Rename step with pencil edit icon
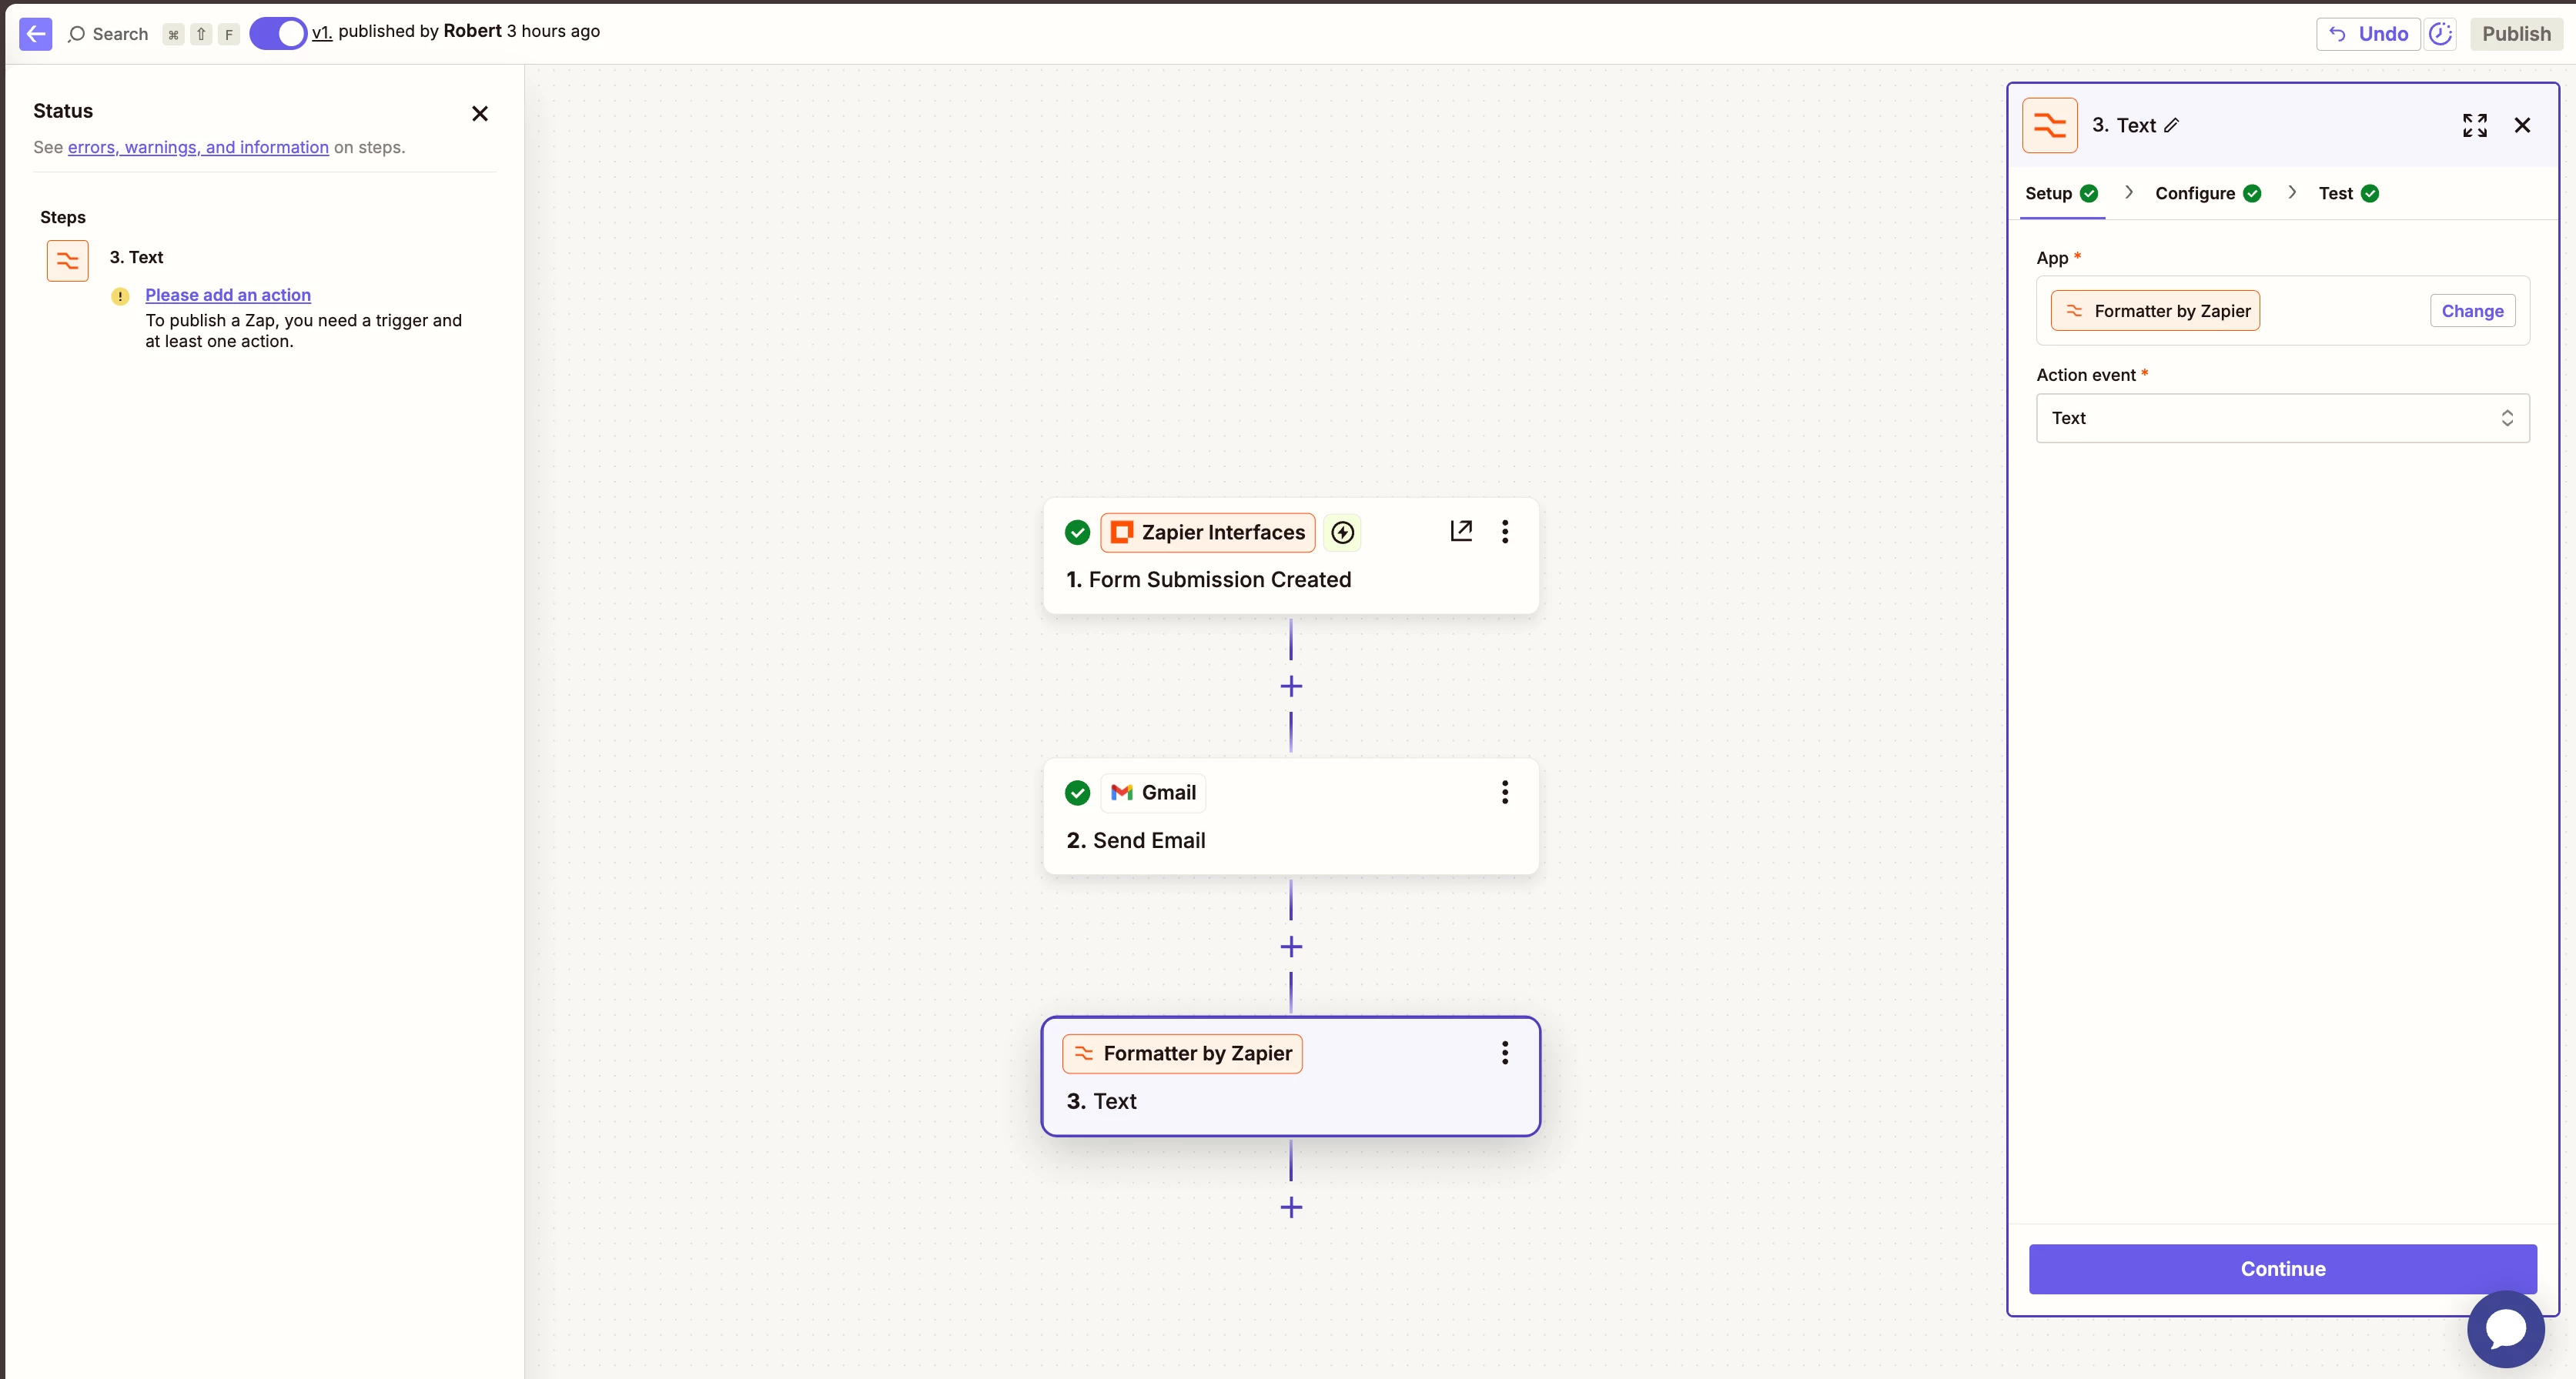Viewport: 2576px width, 1379px height. [2171, 125]
